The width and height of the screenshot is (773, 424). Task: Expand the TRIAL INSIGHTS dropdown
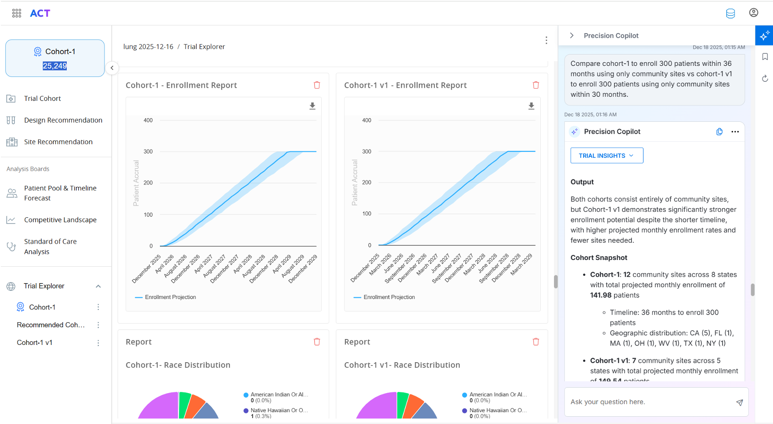pyautogui.click(x=606, y=155)
